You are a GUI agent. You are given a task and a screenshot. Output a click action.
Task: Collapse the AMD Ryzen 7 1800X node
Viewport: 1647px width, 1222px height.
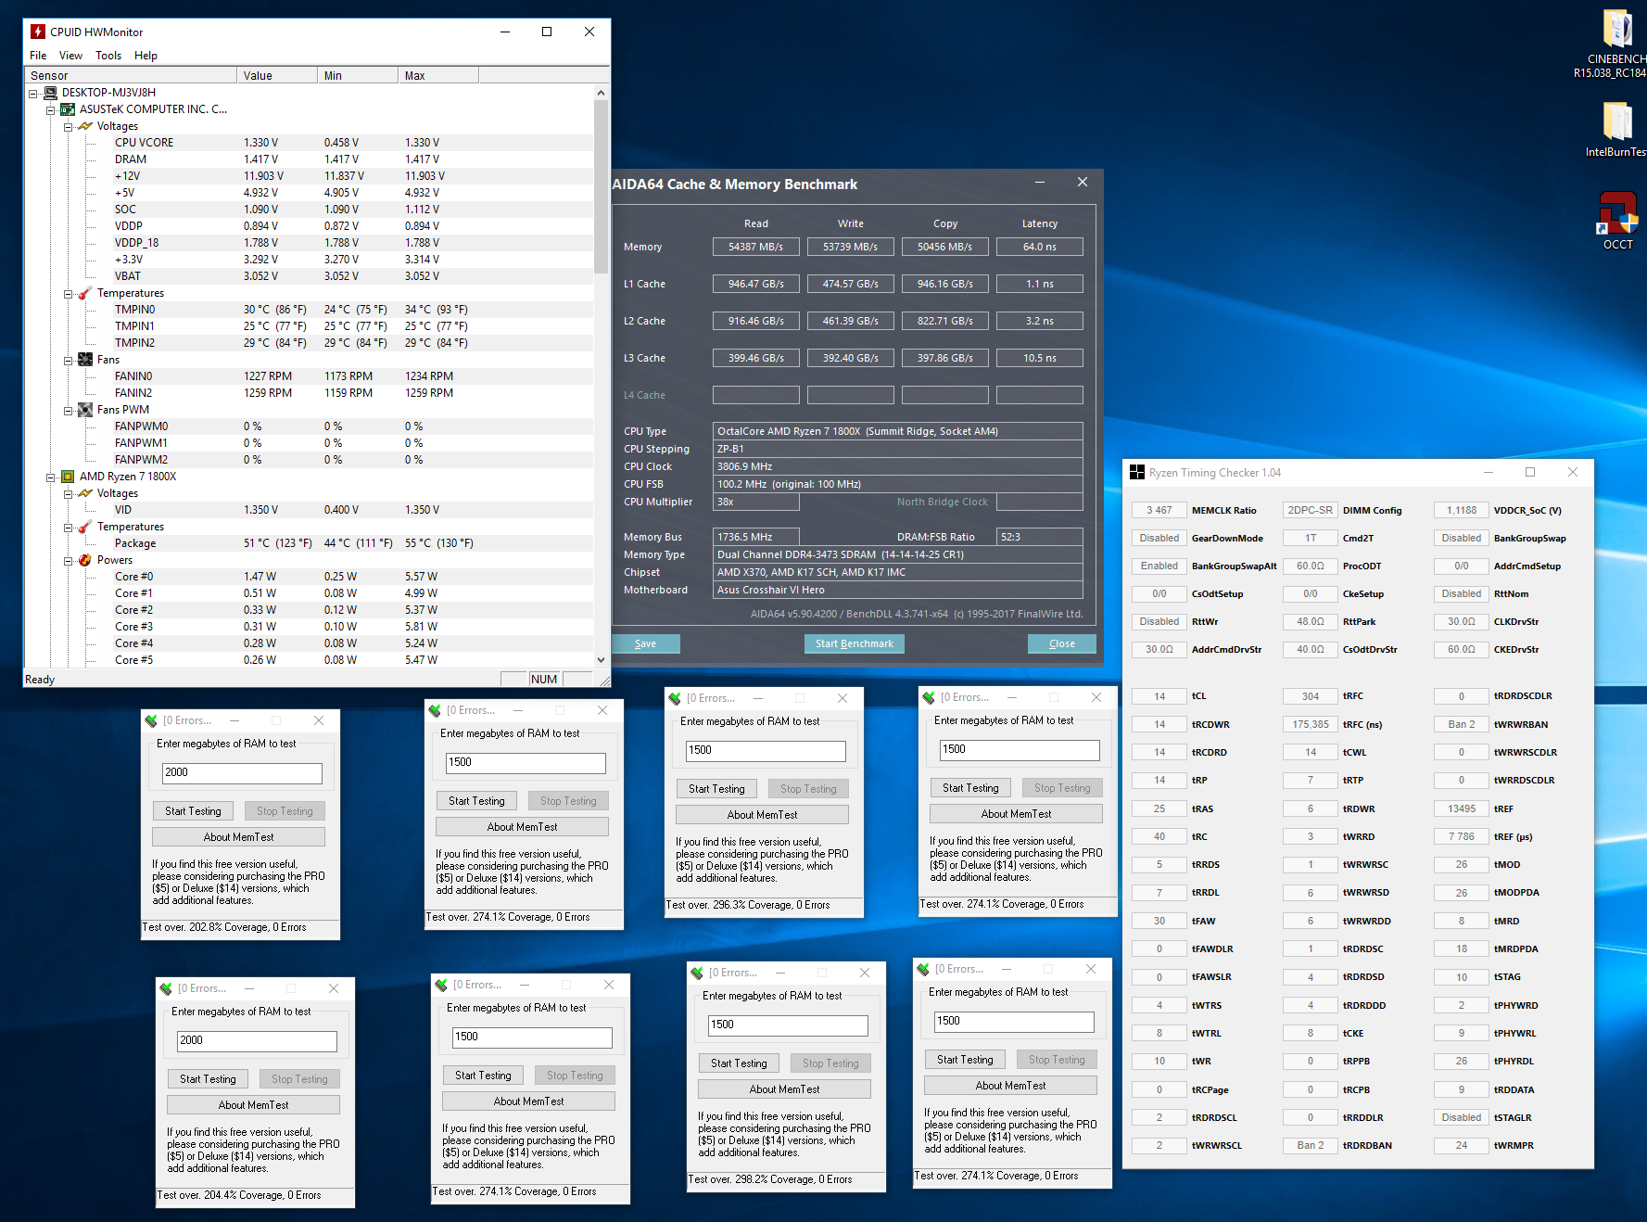click(50, 476)
